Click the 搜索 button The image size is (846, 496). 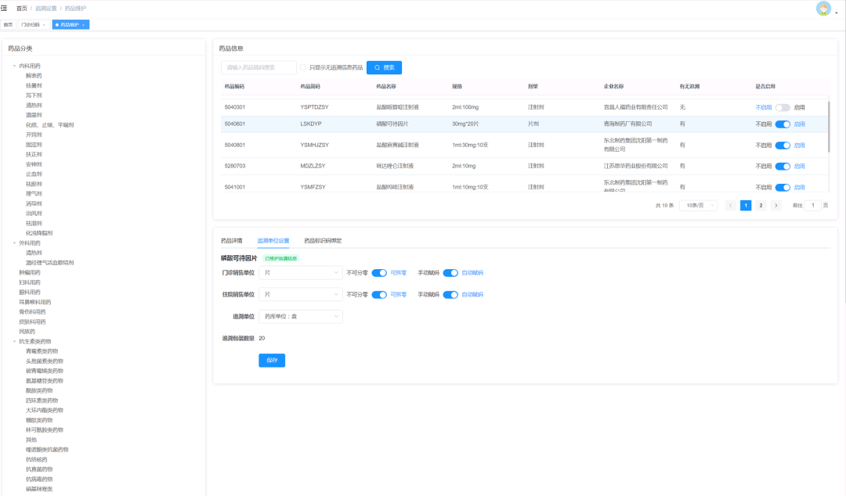[x=384, y=68]
